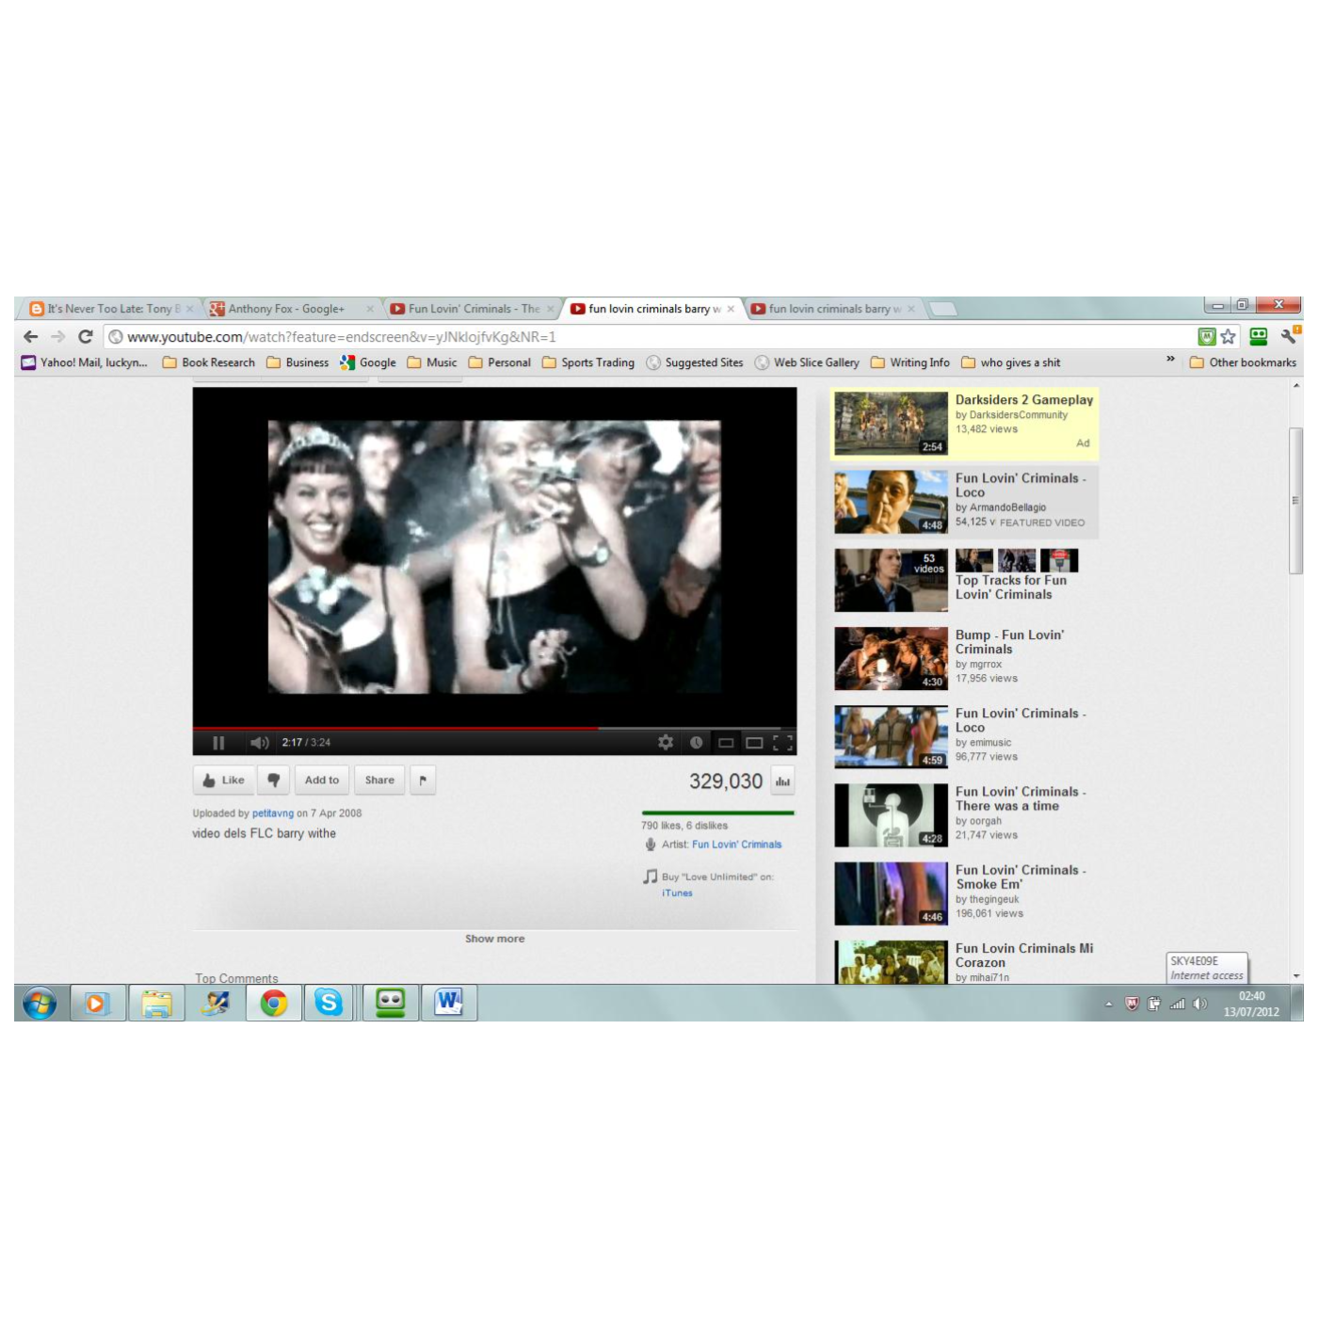This screenshot has height=1318, width=1318.
Task: Expand the description with Show more
Action: pyautogui.click(x=495, y=939)
